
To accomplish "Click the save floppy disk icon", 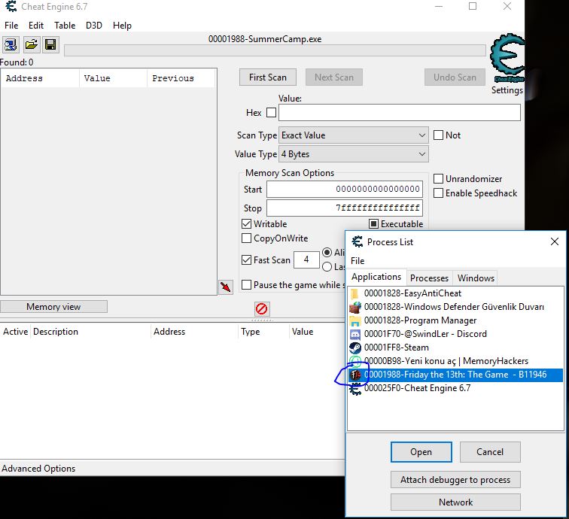I will (x=50, y=44).
